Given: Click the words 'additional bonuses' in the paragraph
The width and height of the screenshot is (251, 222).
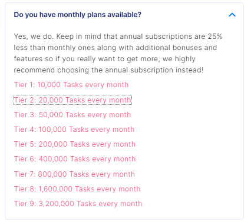Looking at the screenshot, I should point(169,48).
